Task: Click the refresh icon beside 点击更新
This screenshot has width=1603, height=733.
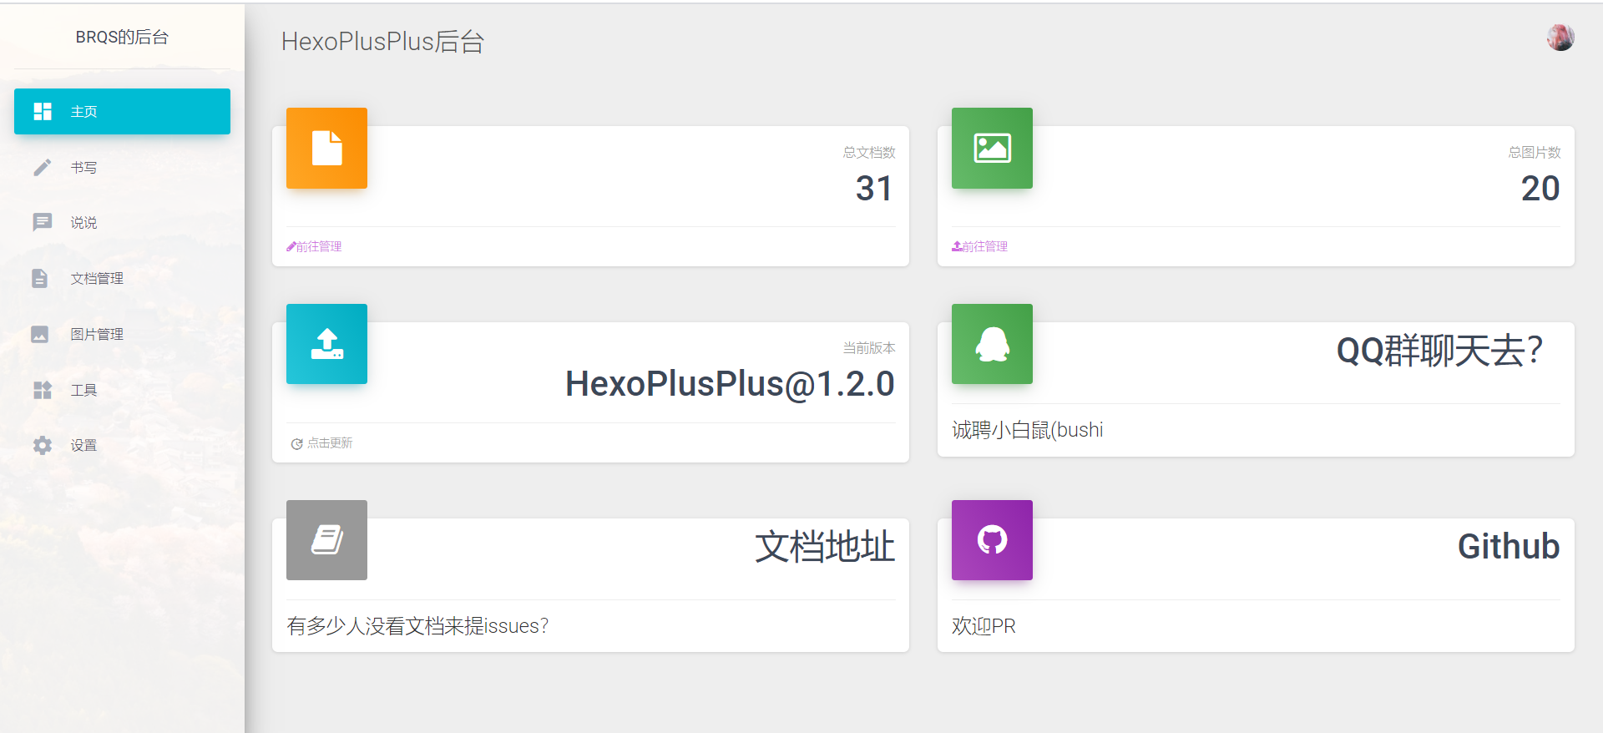Action: 296,444
